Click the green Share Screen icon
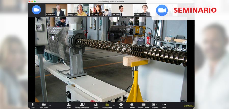The width and height of the screenshot is (229, 109). pyautogui.click(x=107, y=105)
